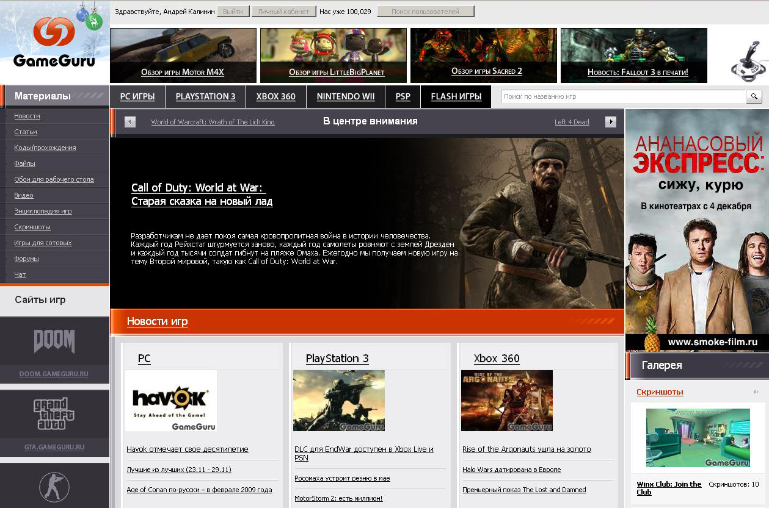Select the NINTENDO WII tab

pos(346,96)
